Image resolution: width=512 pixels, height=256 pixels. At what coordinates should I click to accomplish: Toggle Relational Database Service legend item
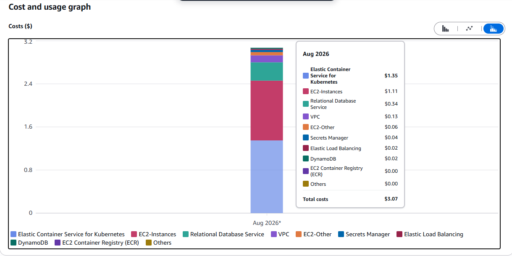[x=223, y=234]
